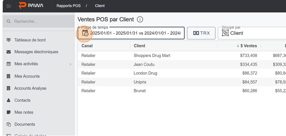Select the Jean Coutu client cell
Image resolution: width=286 pixels, height=136 pixels.
144,65
